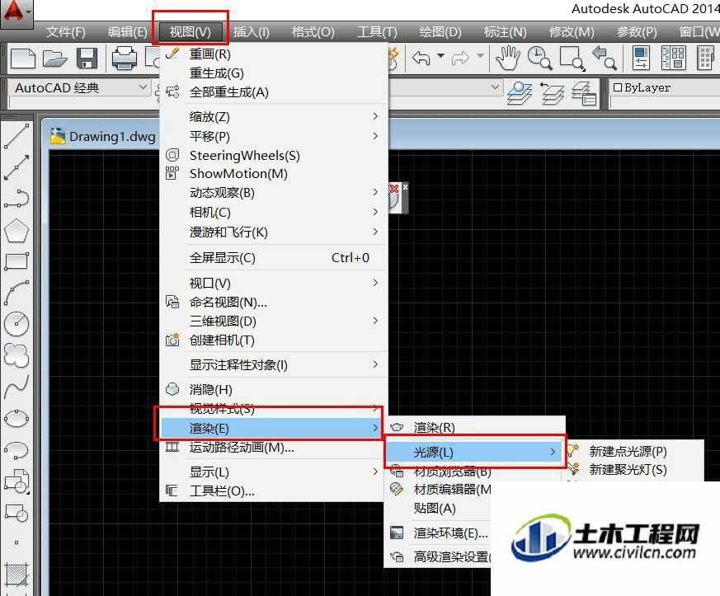The image size is (720, 596).
Task: Click the New drawing icon
Action: [23, 59]
